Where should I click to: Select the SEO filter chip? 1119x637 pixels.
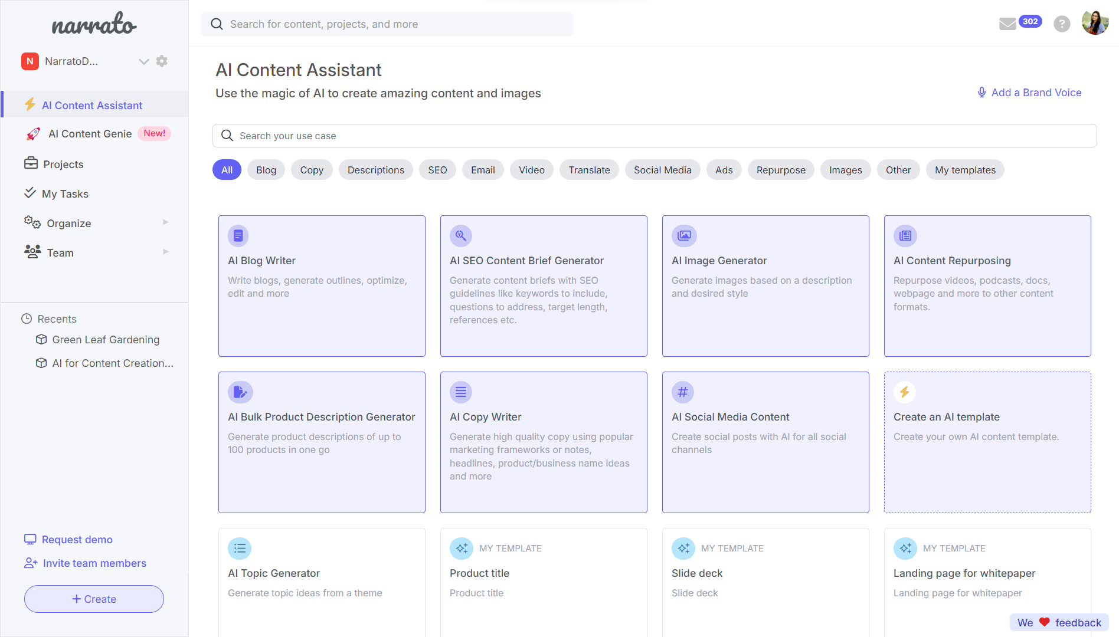(x=437, y=170)
